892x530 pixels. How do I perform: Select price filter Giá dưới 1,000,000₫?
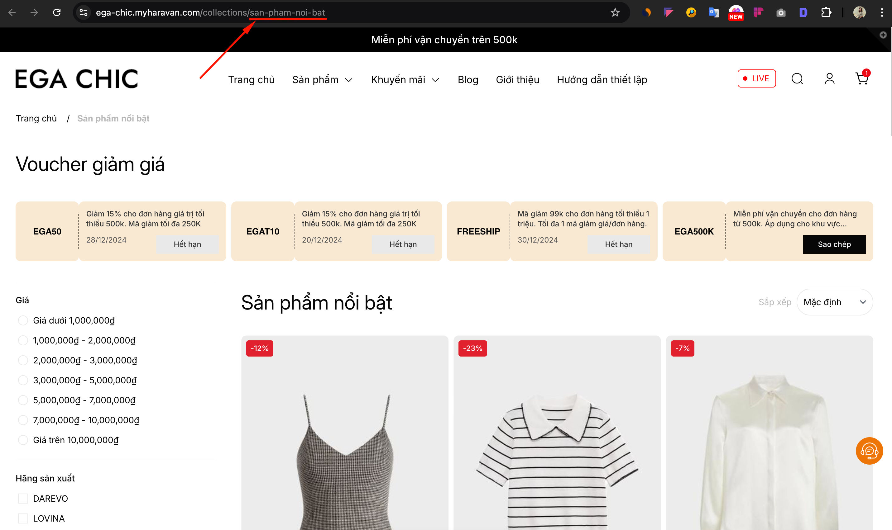click(23, 320)
